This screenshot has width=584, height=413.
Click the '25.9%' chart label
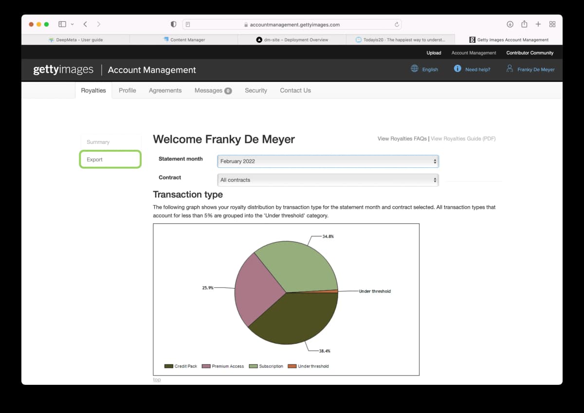coord(208,287)
